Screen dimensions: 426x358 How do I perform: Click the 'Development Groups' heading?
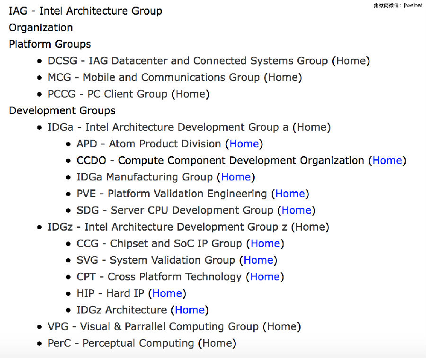[62, 111]
